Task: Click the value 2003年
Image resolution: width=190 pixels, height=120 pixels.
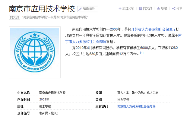Action: pos(44,99)
